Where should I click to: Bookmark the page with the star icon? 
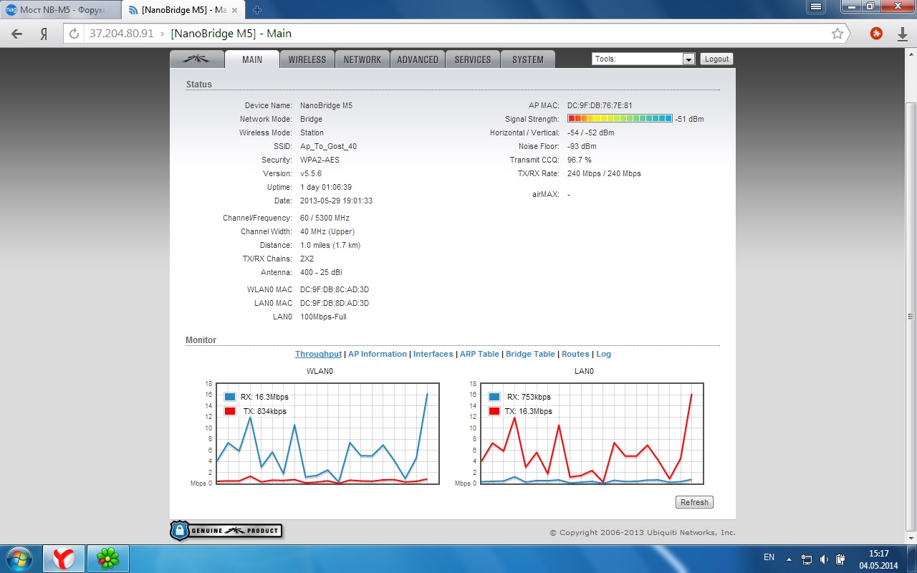(x=837, y=34)
